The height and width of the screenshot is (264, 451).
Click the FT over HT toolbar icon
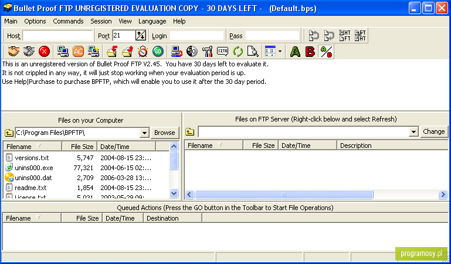[360, 35]
